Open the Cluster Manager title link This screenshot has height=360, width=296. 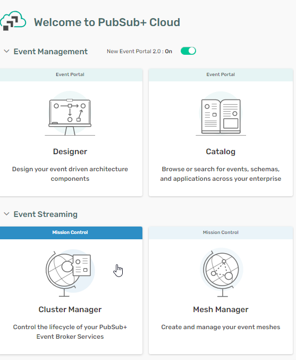[70, 309]
